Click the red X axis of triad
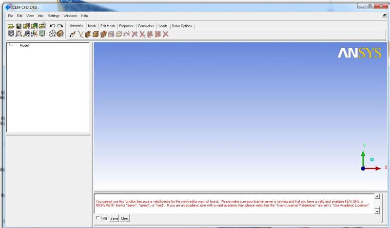 (373, 169)
